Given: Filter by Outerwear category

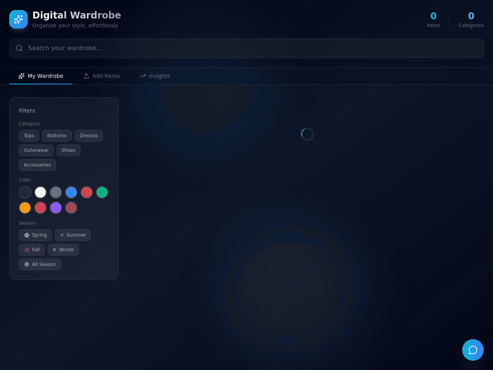Looking at the screenshot, I should [36, 150].
